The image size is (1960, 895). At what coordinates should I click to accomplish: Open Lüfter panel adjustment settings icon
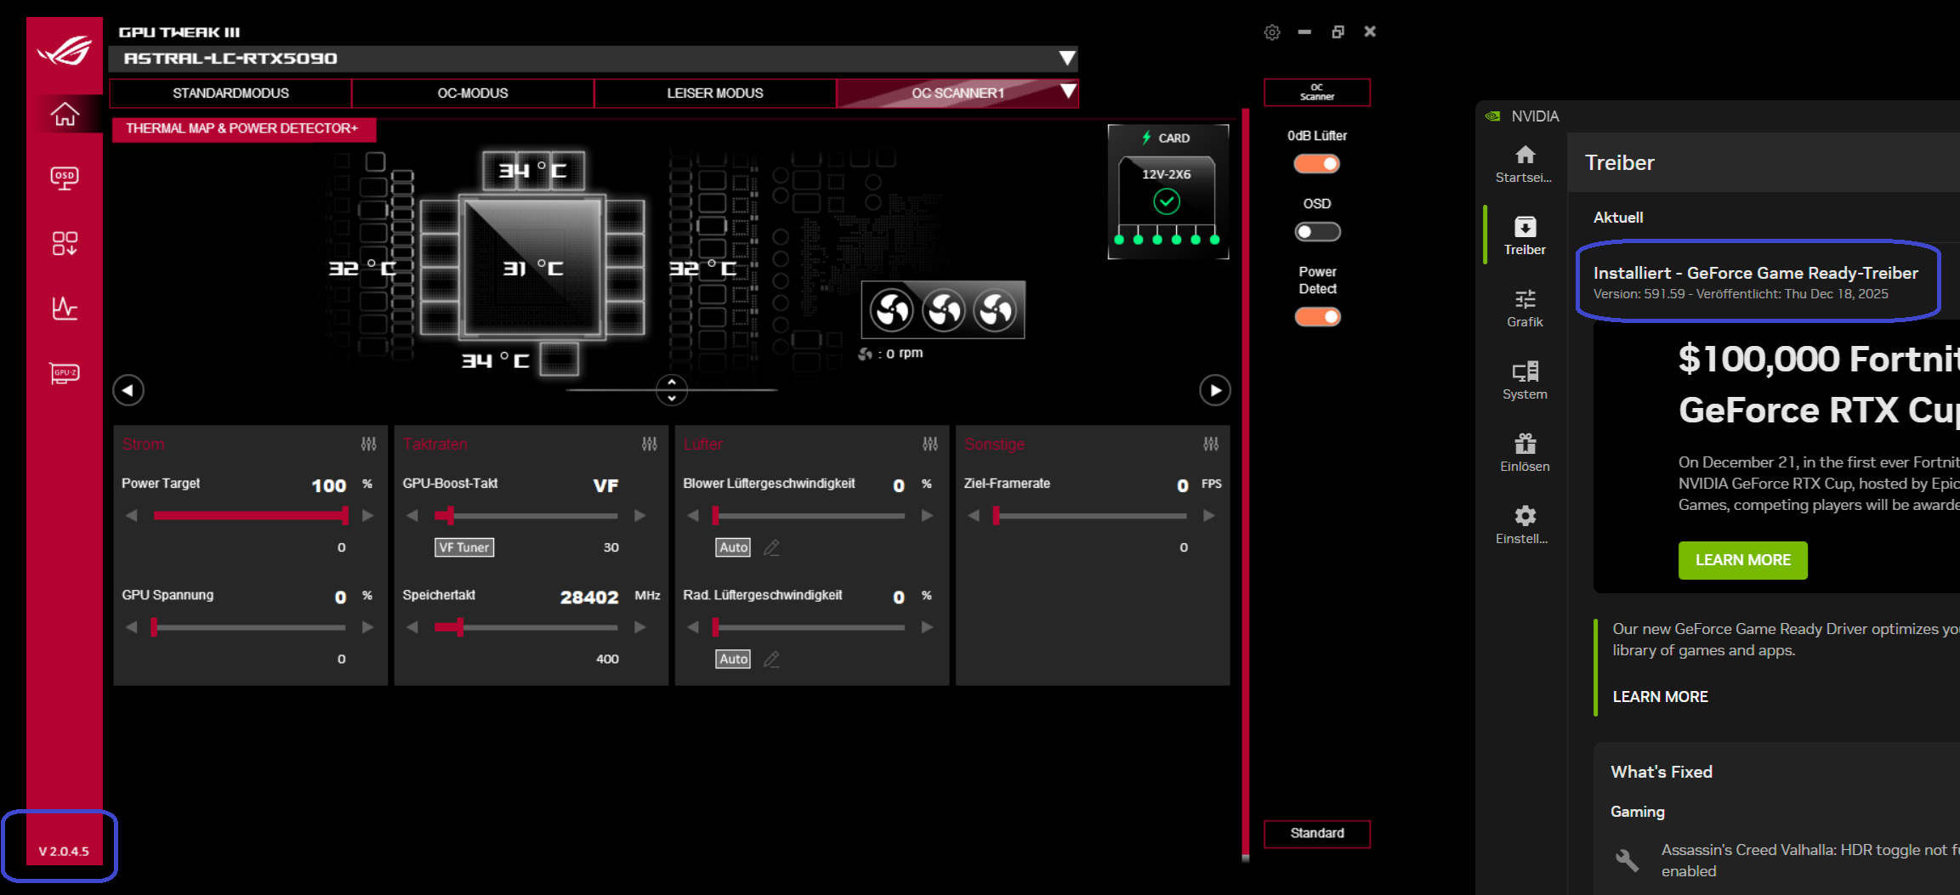[930, 444]
